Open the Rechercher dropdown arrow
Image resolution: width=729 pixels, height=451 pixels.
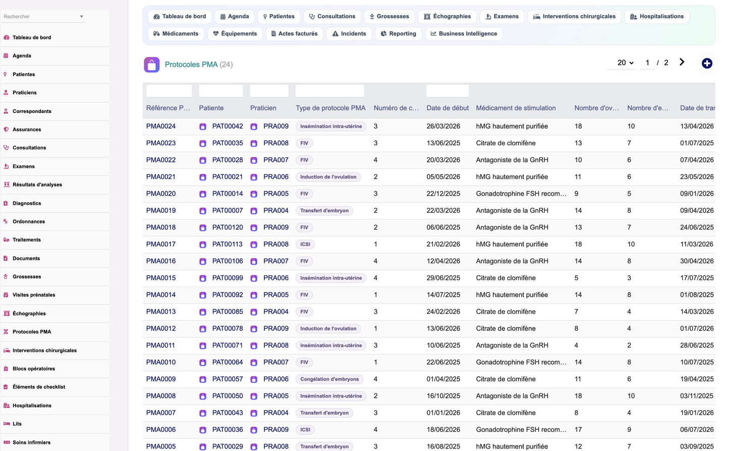82,17
